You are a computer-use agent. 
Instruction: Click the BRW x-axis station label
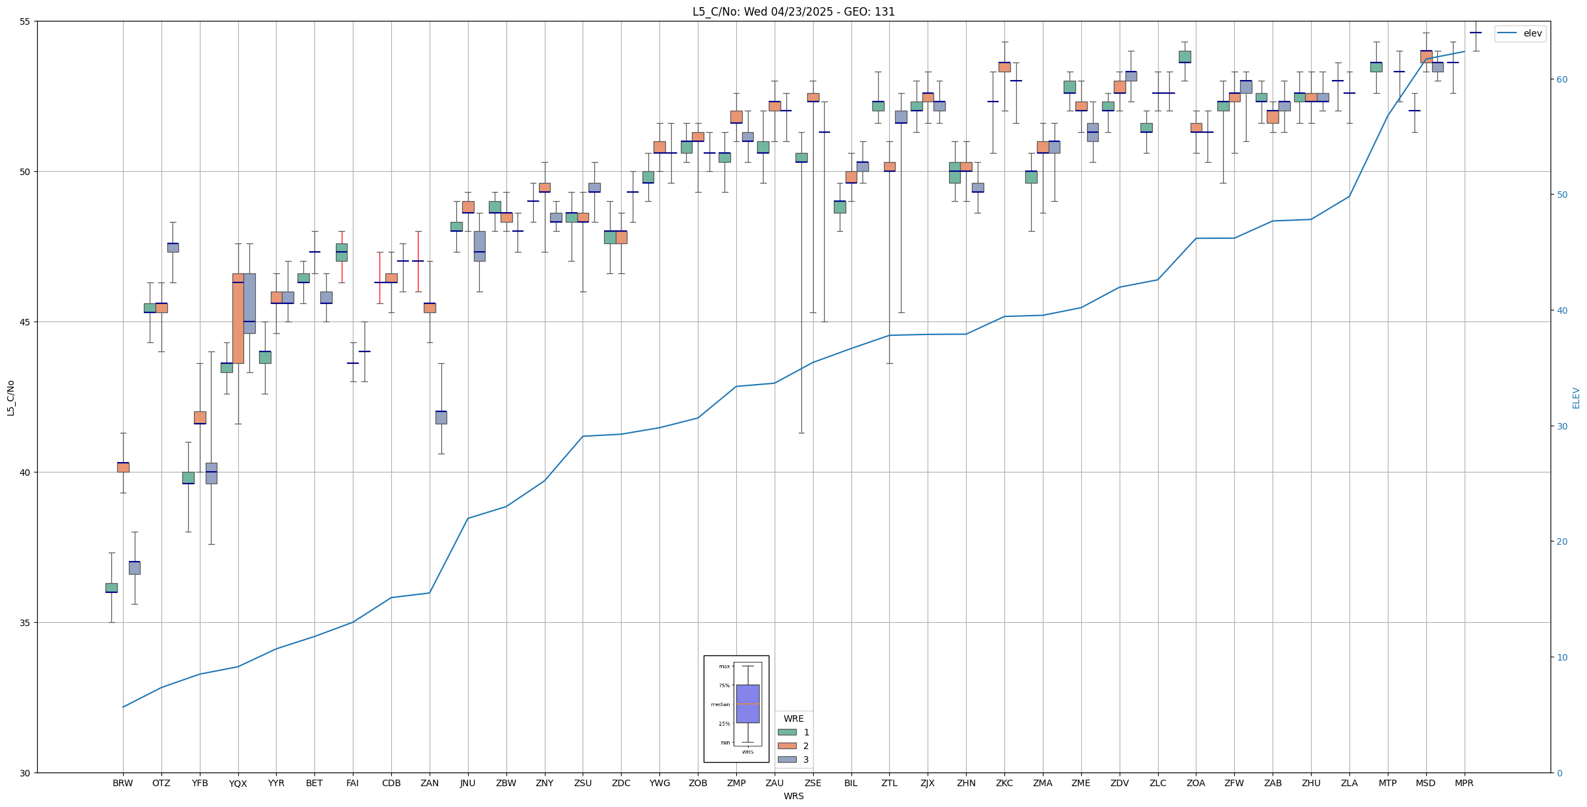click(x=122, y=783)
